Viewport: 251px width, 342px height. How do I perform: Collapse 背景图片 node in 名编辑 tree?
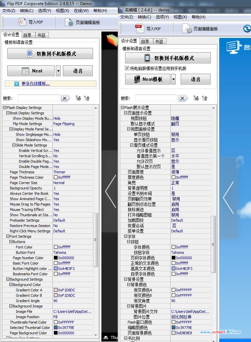coord(129,306)
